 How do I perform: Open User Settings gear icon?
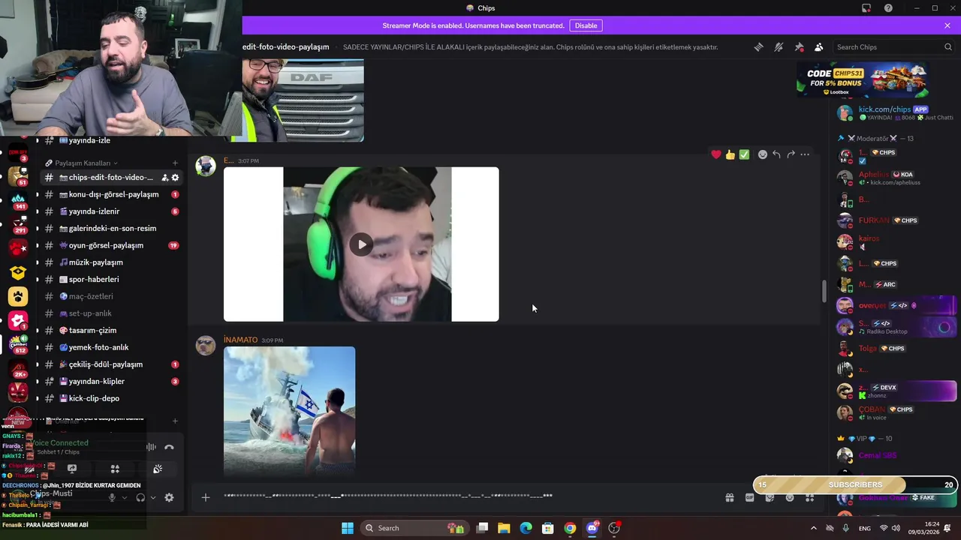click(169, 497)
